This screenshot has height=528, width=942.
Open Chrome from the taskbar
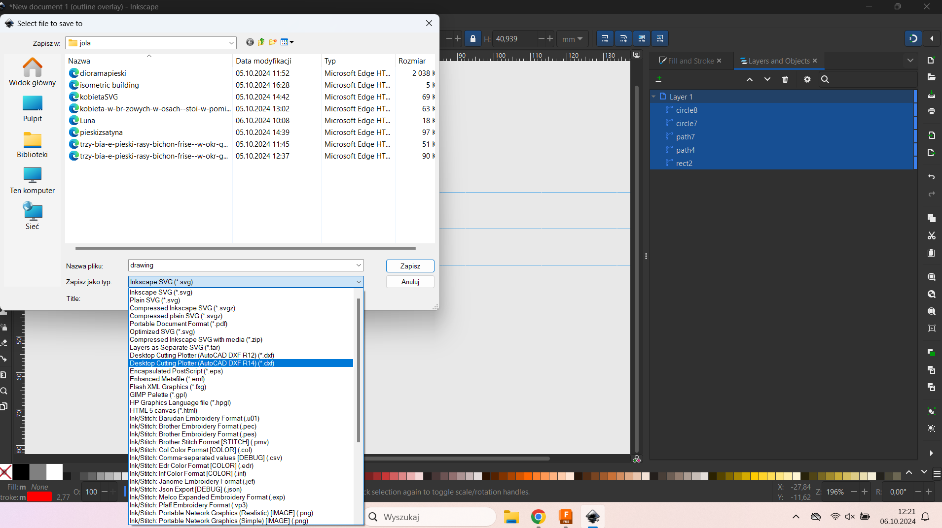coord(538,517)
